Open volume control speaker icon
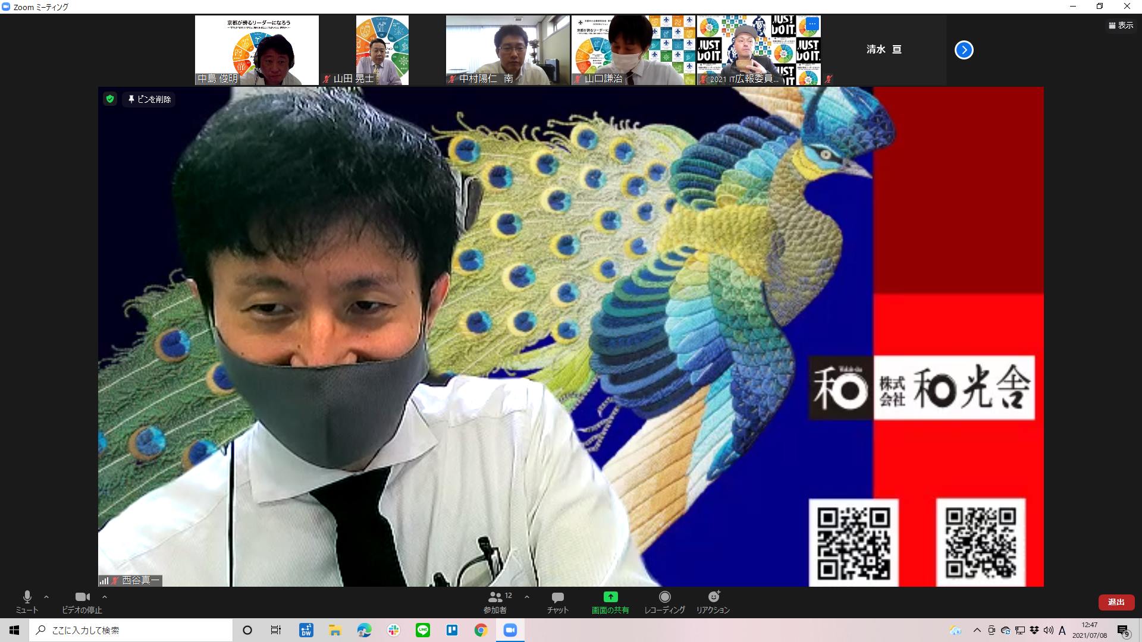The width and height of the screenshot is (1142, 642). tap(1048, 630)
